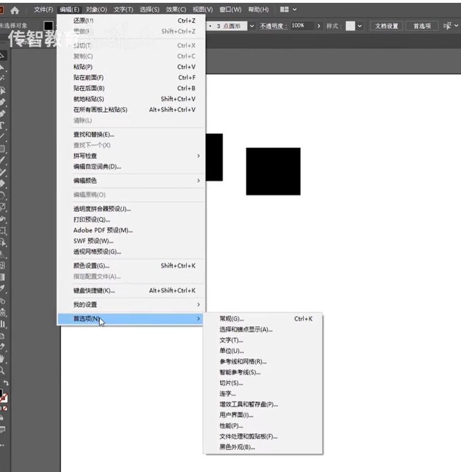Open the 对象(O) menu

click(x=96, y=10)
